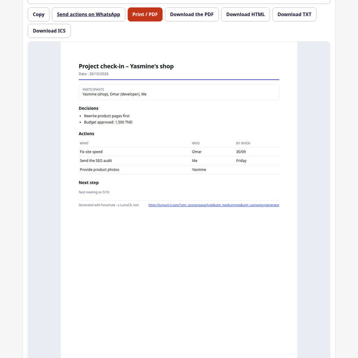Click the Copy button

(38, 14)
